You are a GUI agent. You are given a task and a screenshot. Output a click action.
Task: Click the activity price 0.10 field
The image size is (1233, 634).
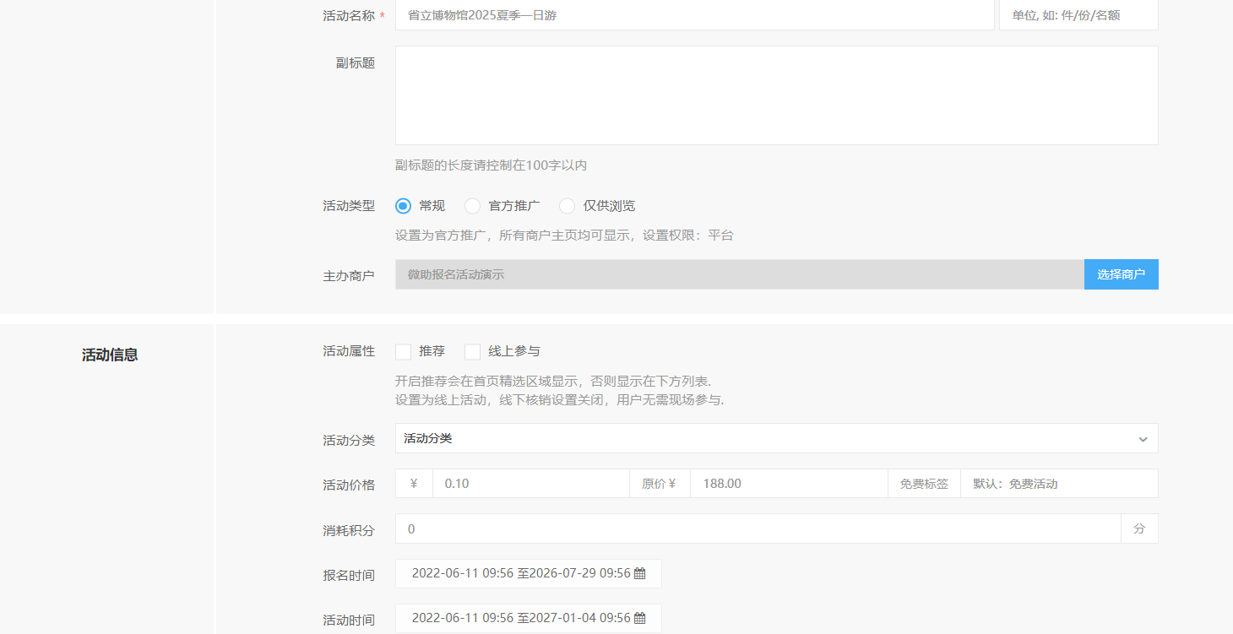click(x=530, y=483)
